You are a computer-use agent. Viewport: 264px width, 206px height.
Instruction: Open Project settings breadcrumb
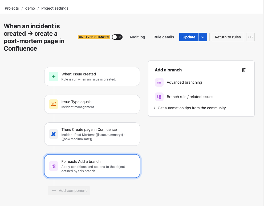[x=55, y=8]
